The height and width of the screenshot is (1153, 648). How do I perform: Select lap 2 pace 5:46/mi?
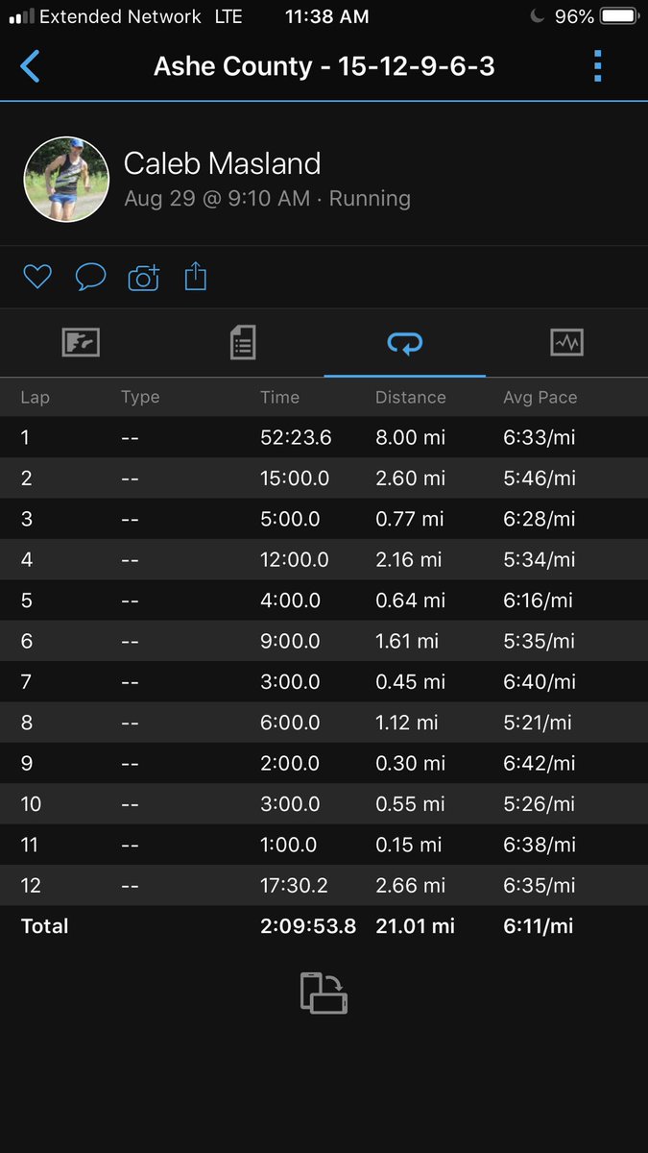540,478
